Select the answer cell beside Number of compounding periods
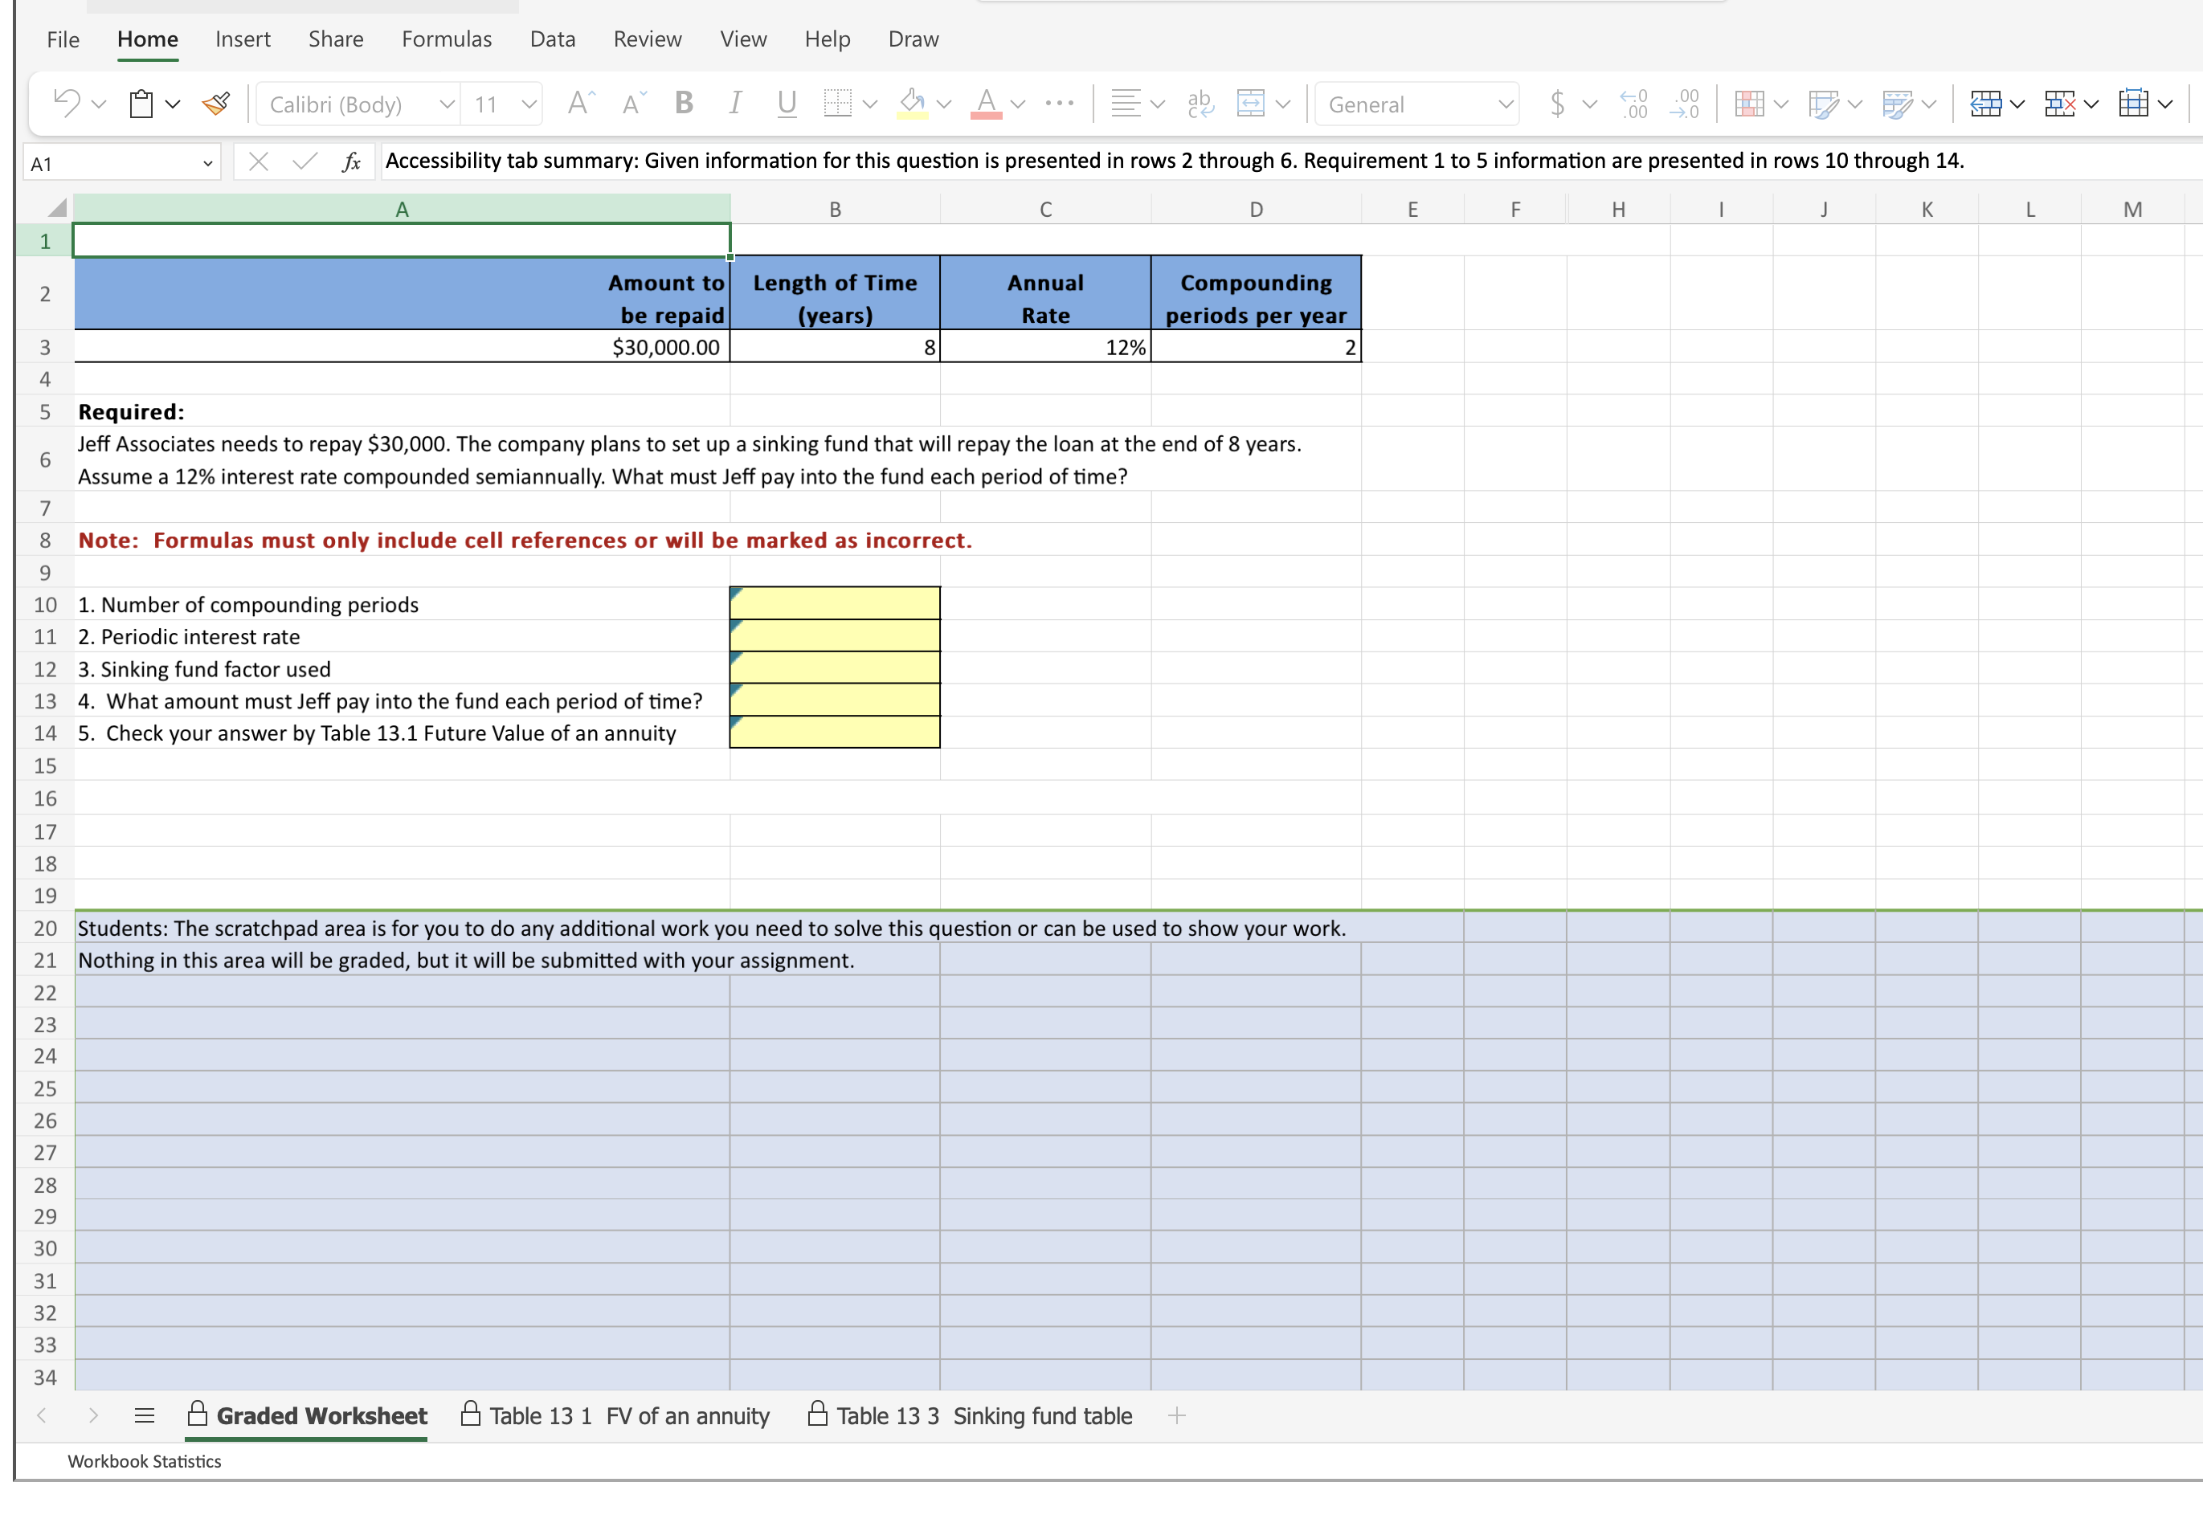 (x=835, y=602)
